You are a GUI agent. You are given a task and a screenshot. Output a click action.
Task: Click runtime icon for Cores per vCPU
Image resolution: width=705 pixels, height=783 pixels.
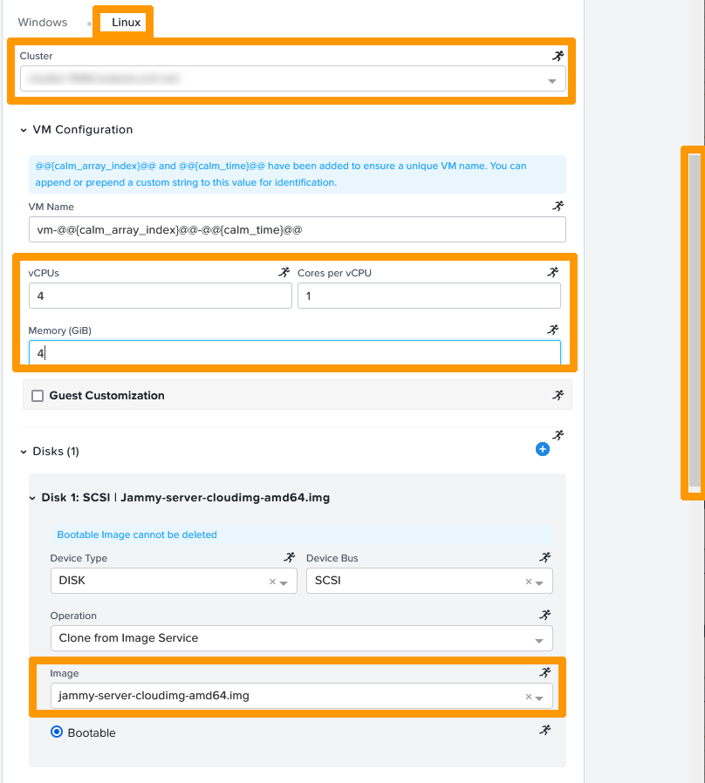pos(552,273)
